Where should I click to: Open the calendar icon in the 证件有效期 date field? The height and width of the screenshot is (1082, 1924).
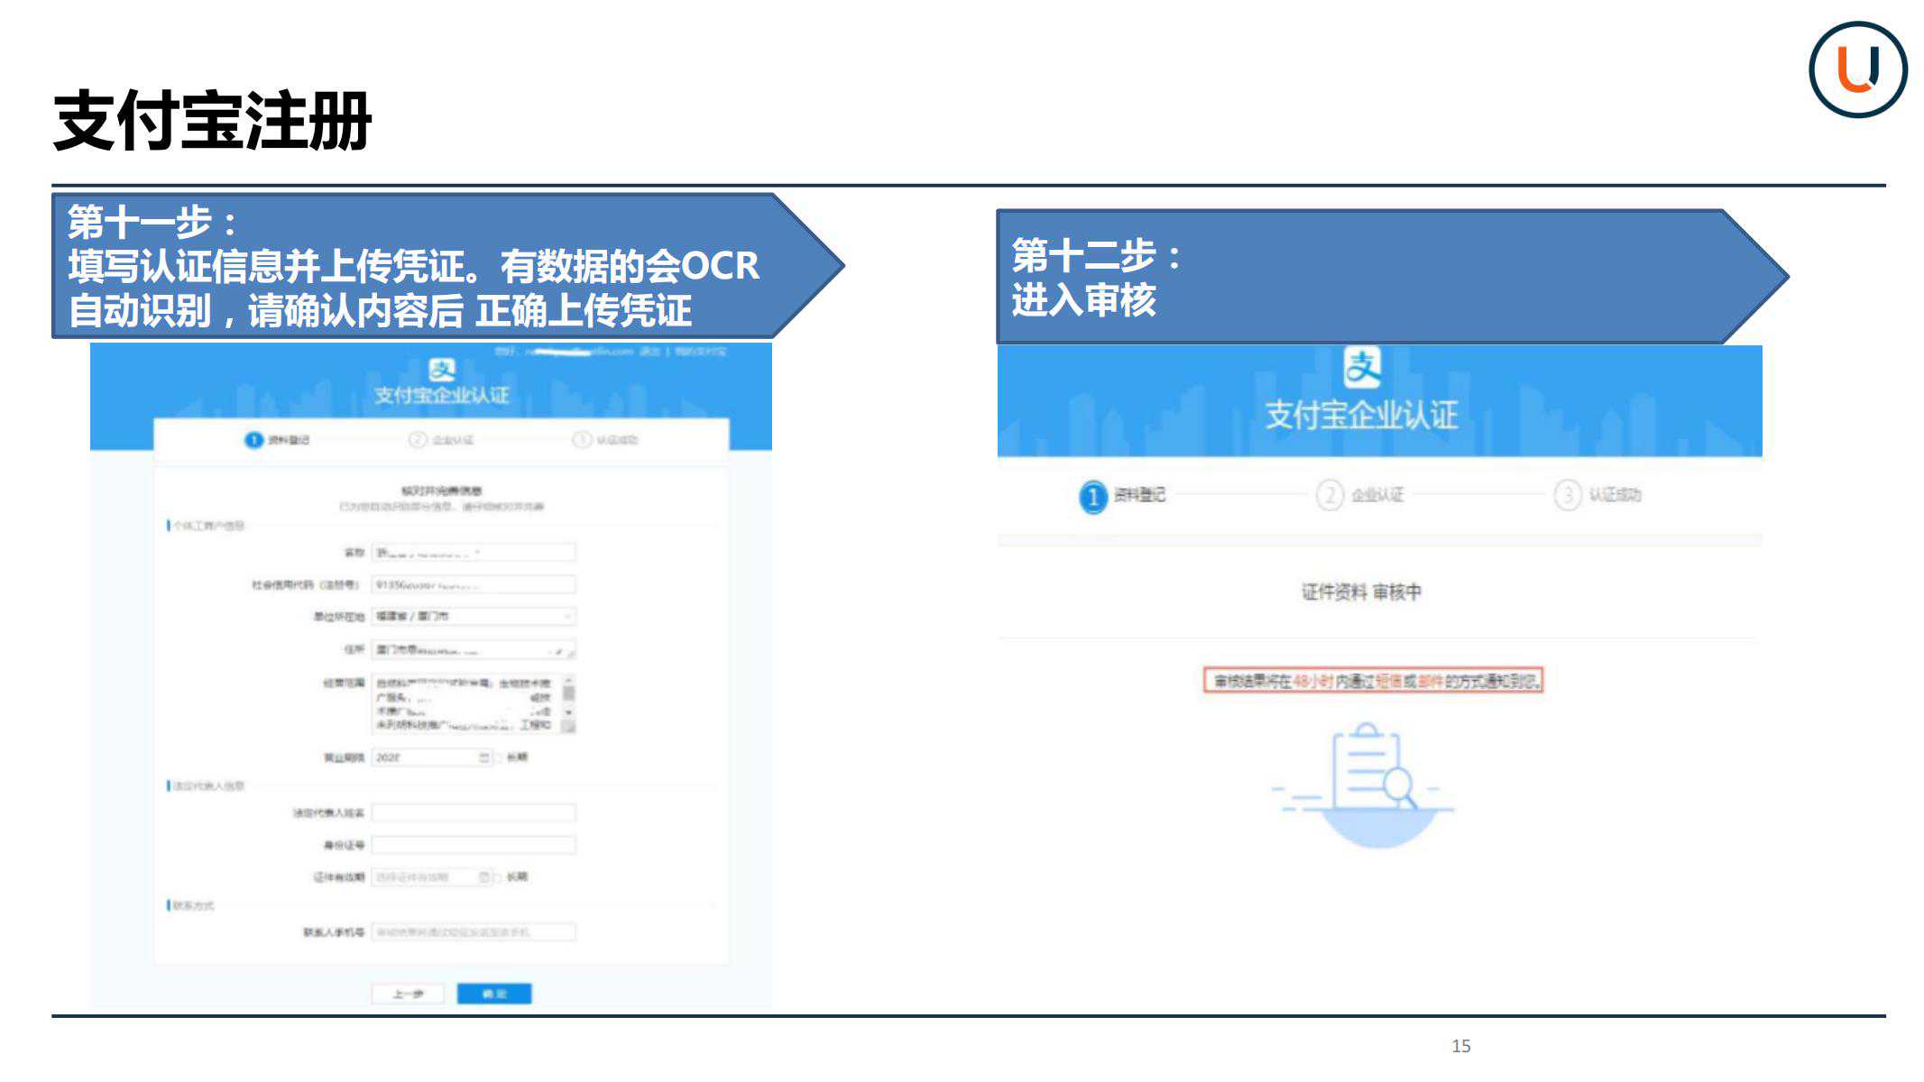tap(484, 876)
